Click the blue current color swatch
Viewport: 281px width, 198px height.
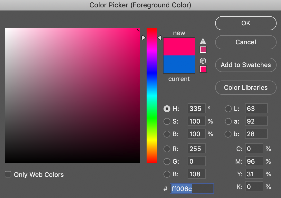pos(179,64)
